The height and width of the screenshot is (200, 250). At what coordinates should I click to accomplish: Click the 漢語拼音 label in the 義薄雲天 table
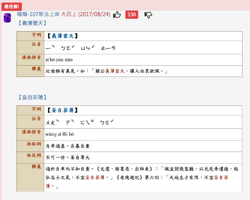tap(31, 57)
